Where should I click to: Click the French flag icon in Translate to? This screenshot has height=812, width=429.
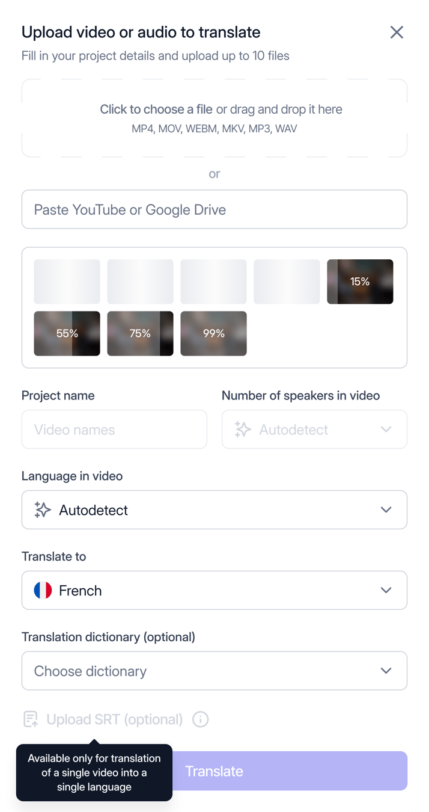pos(43,590)
